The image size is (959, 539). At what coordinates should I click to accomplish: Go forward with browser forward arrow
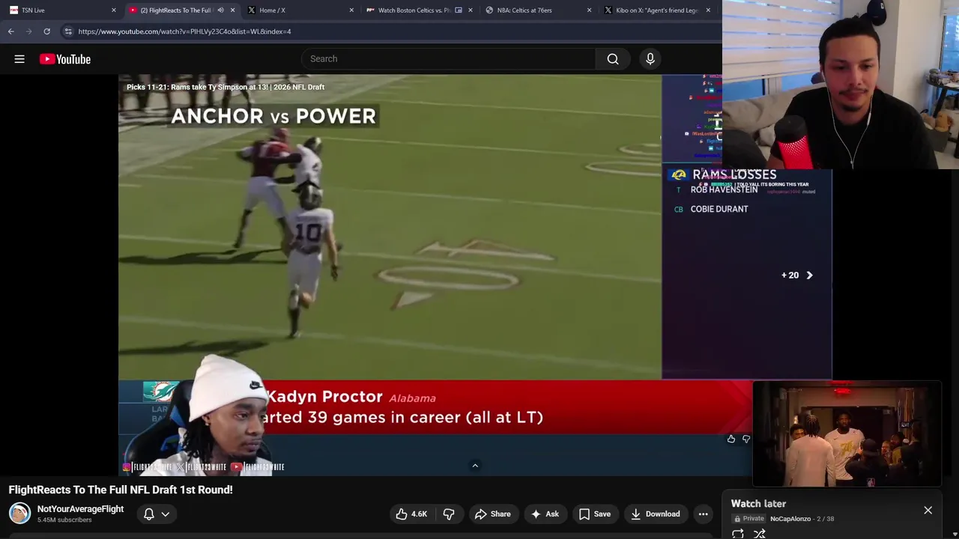click(29, 31)
